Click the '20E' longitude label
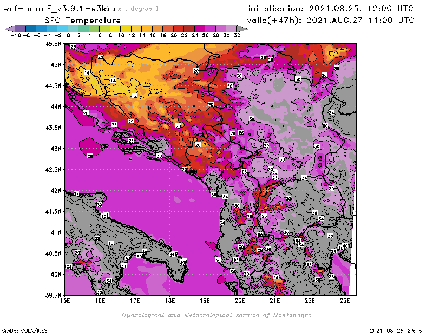The width and height of the screenshot is (433, 334). click(240, 300)
